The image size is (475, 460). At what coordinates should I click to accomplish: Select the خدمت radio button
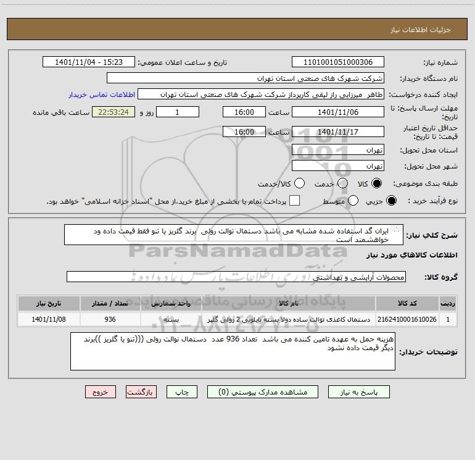pyautogui.click(x=342, y=183)
